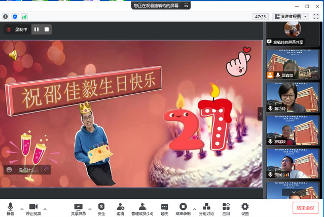Pause the recording
This screenshot has width=324, height=217.
(36, 30)
